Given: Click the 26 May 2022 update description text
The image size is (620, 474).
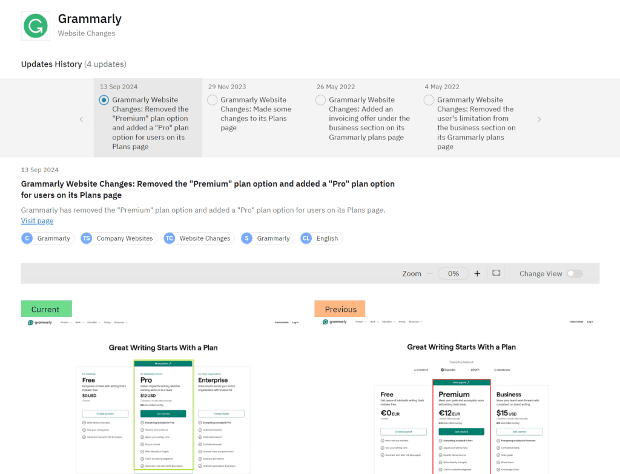Looking at the screenshot, I should click(369, 118).
